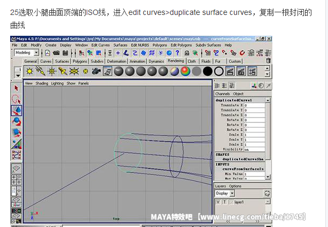
Task: Toggle the highlight selection mode icon
Action: [195, 53]
